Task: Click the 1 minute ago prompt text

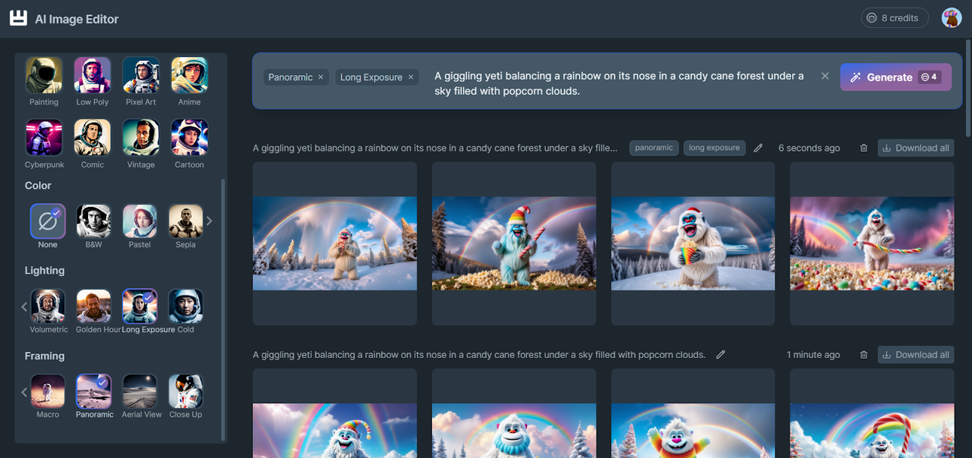Action: (479, 354)
